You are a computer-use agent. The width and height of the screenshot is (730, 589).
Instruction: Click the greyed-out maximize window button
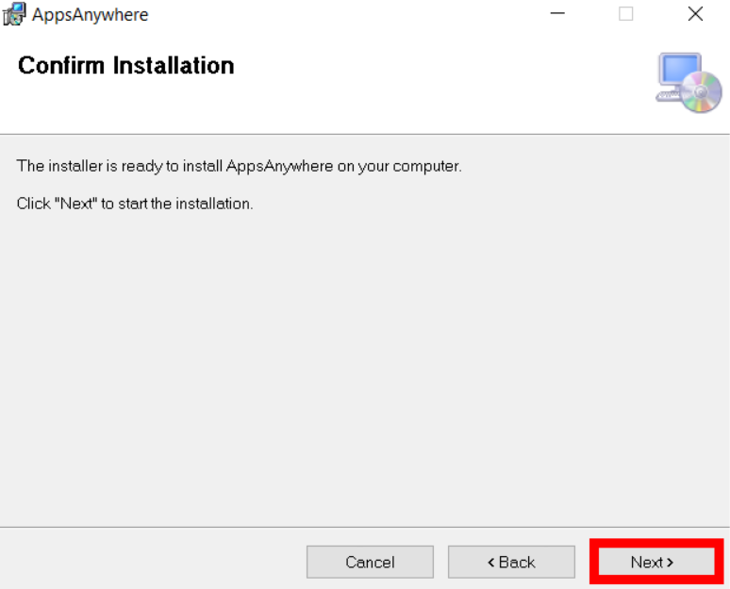[x=625, y=14]
